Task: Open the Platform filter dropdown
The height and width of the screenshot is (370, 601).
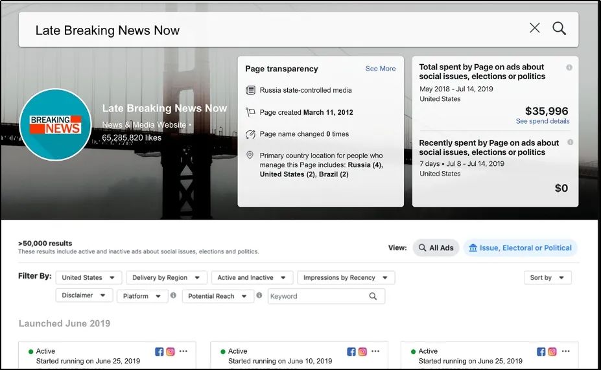Action: (142, 296)
